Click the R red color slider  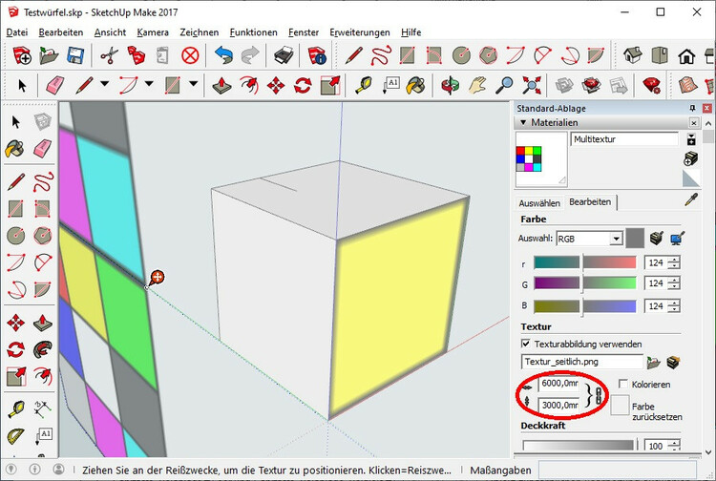tap(585, 262)
